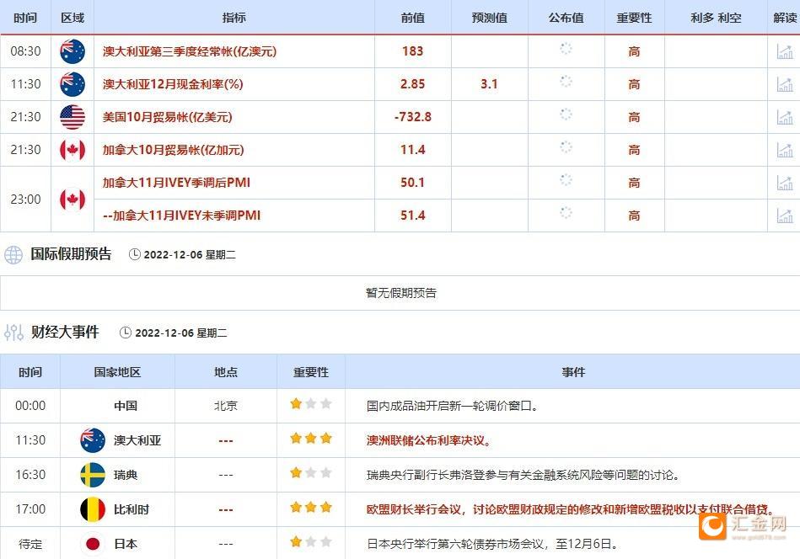Click star rating for 瑞典 event
800x559 pixels.
(311, 473)
